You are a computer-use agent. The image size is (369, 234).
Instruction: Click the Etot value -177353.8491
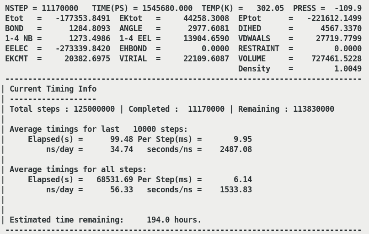[83, 18]
